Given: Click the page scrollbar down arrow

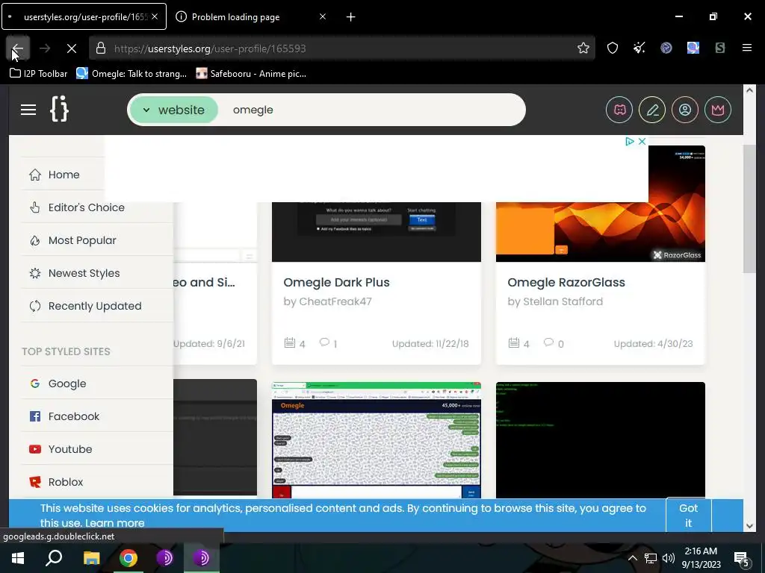Looking at the screenshot, I should (749, 526).
